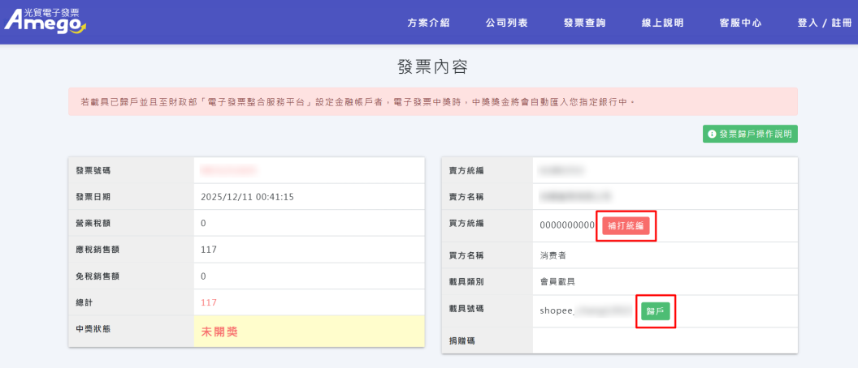Select the invoice date 2025/12/11 00:41:15
The image size is (858, 368).
coord(247,196)
